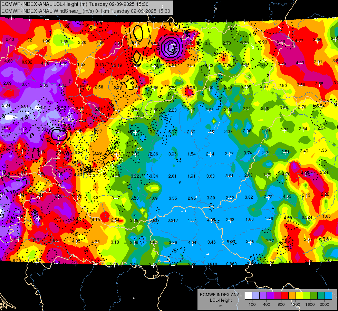338x311 pixels.
Task: Select the white legend color swatch
Action: point(248,295)
